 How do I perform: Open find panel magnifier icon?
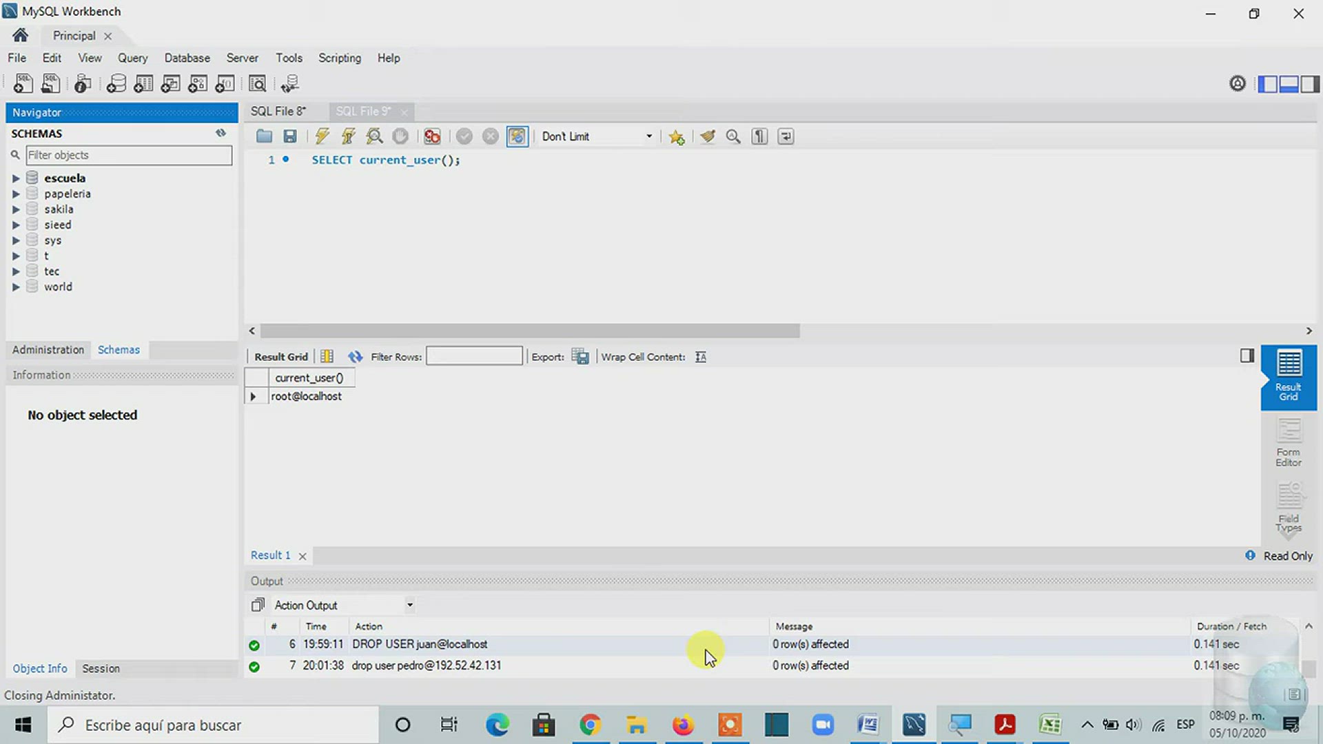click(734, 136)
